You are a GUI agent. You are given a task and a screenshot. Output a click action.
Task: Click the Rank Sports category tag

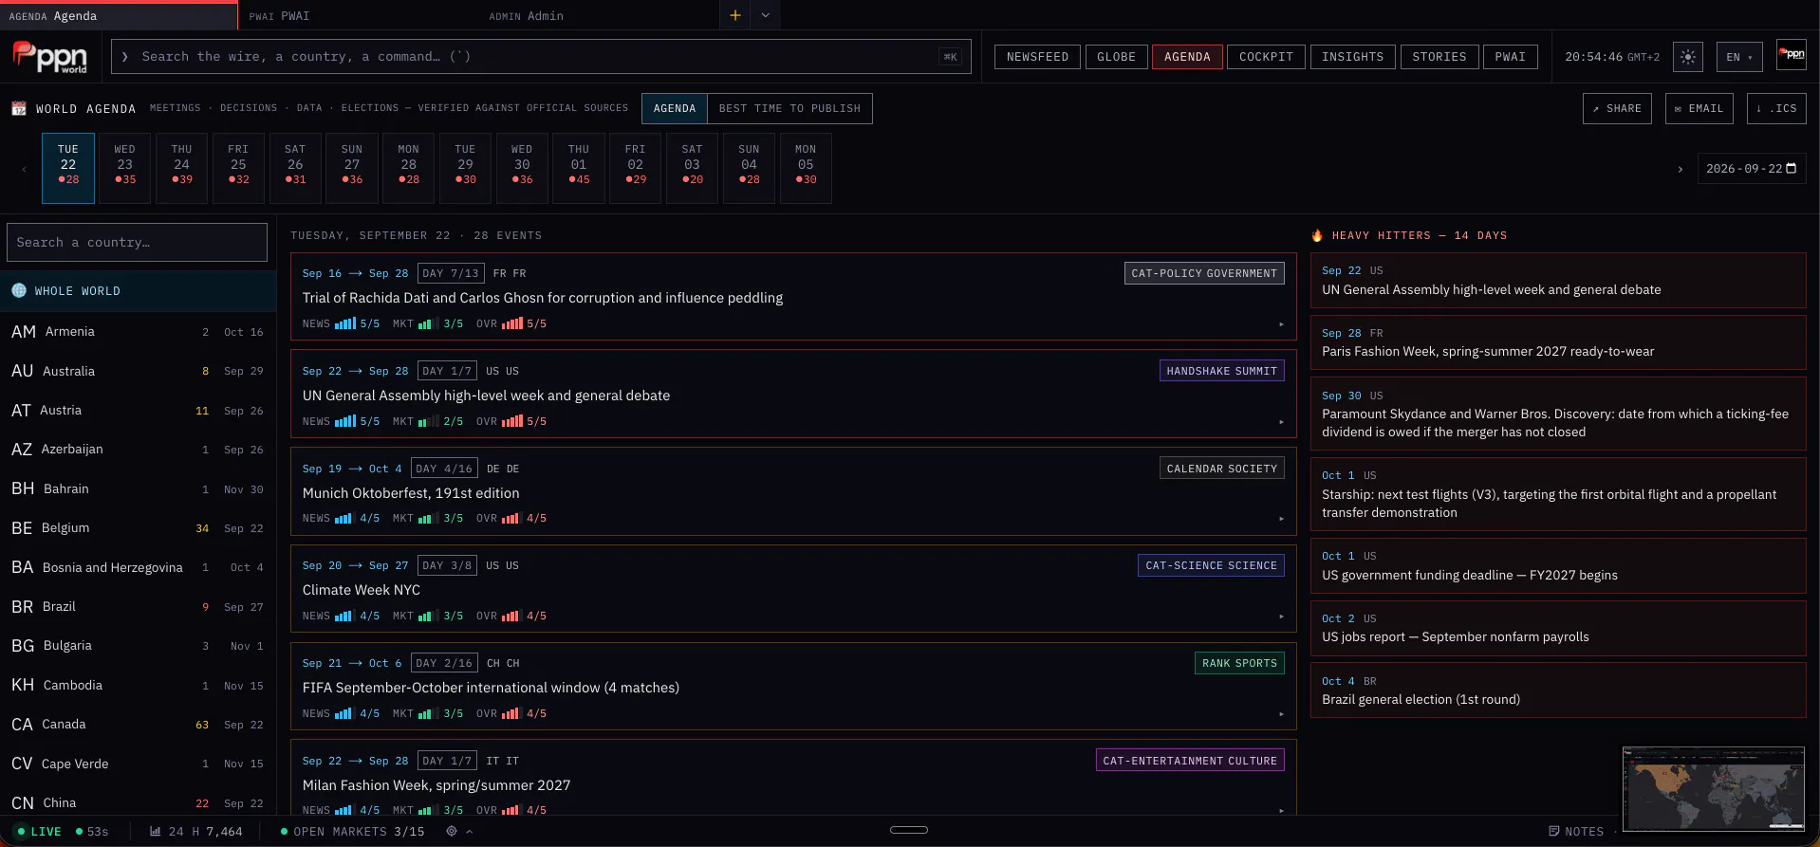tap(1239, 663)
